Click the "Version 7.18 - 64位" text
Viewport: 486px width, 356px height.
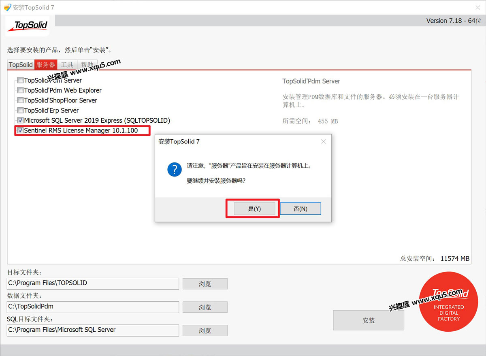[x=454, y=21]
